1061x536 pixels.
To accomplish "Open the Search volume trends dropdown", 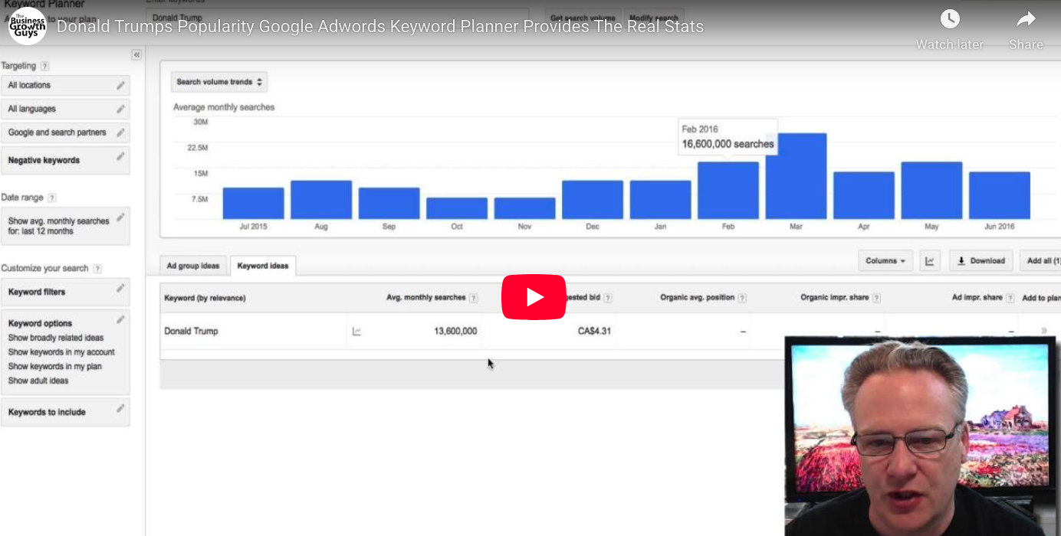I will click(x=219, y=82).
